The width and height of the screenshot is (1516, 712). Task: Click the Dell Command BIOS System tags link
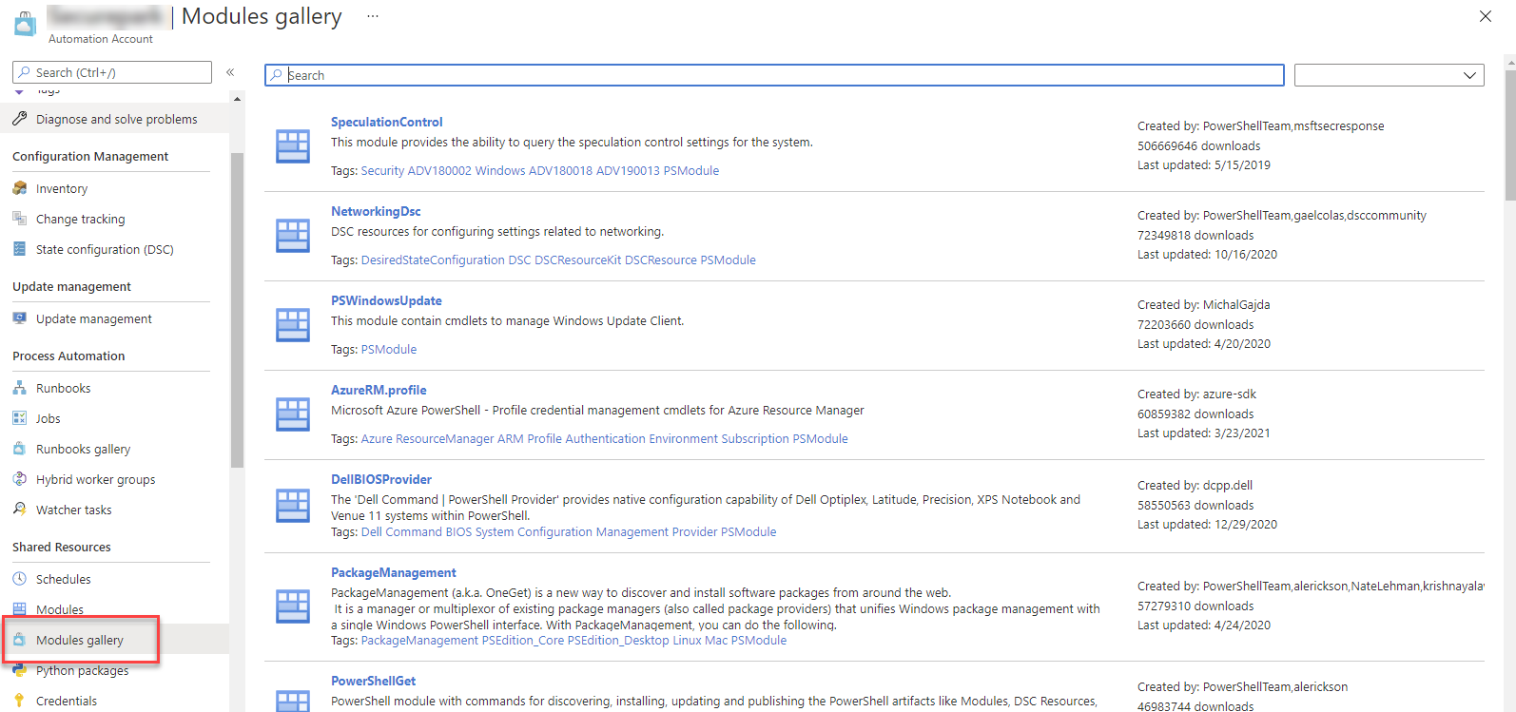569,531
